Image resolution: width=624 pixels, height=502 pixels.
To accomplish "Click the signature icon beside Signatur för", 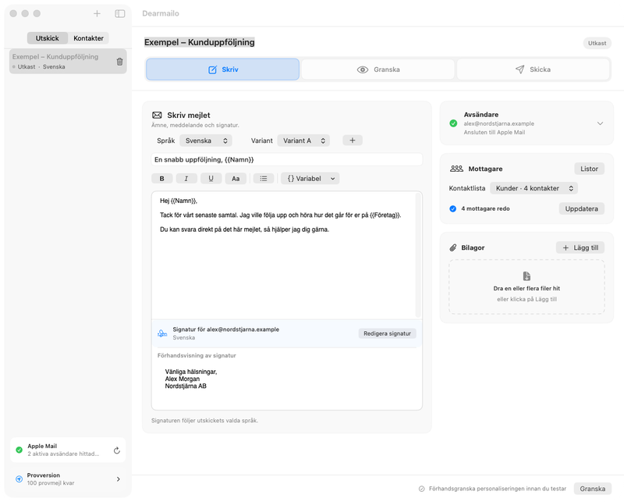I will (162, 333).
